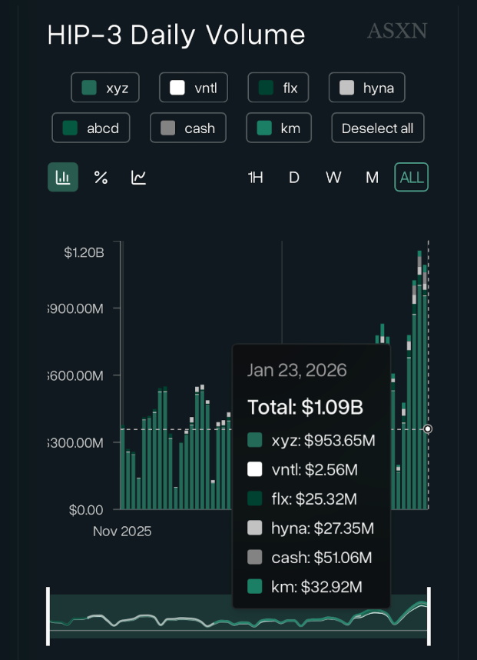Toggle the abcd series filter
The width and height of the screenshot is (477, 660).
pyautogui.click(x=91, y=128)
